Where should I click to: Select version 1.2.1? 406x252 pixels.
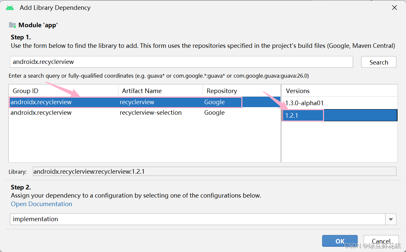[339, 115]
